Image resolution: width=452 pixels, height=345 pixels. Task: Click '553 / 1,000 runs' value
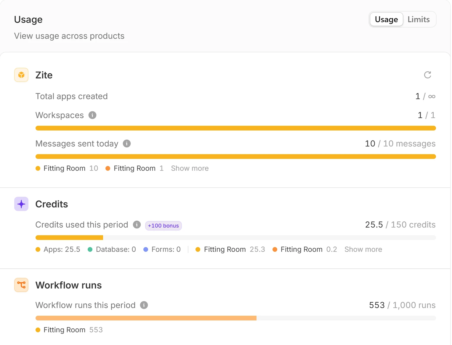coord(402,305)
